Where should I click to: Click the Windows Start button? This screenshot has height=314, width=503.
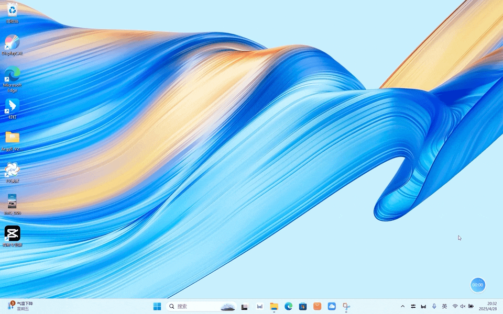(x=157, y=306)
